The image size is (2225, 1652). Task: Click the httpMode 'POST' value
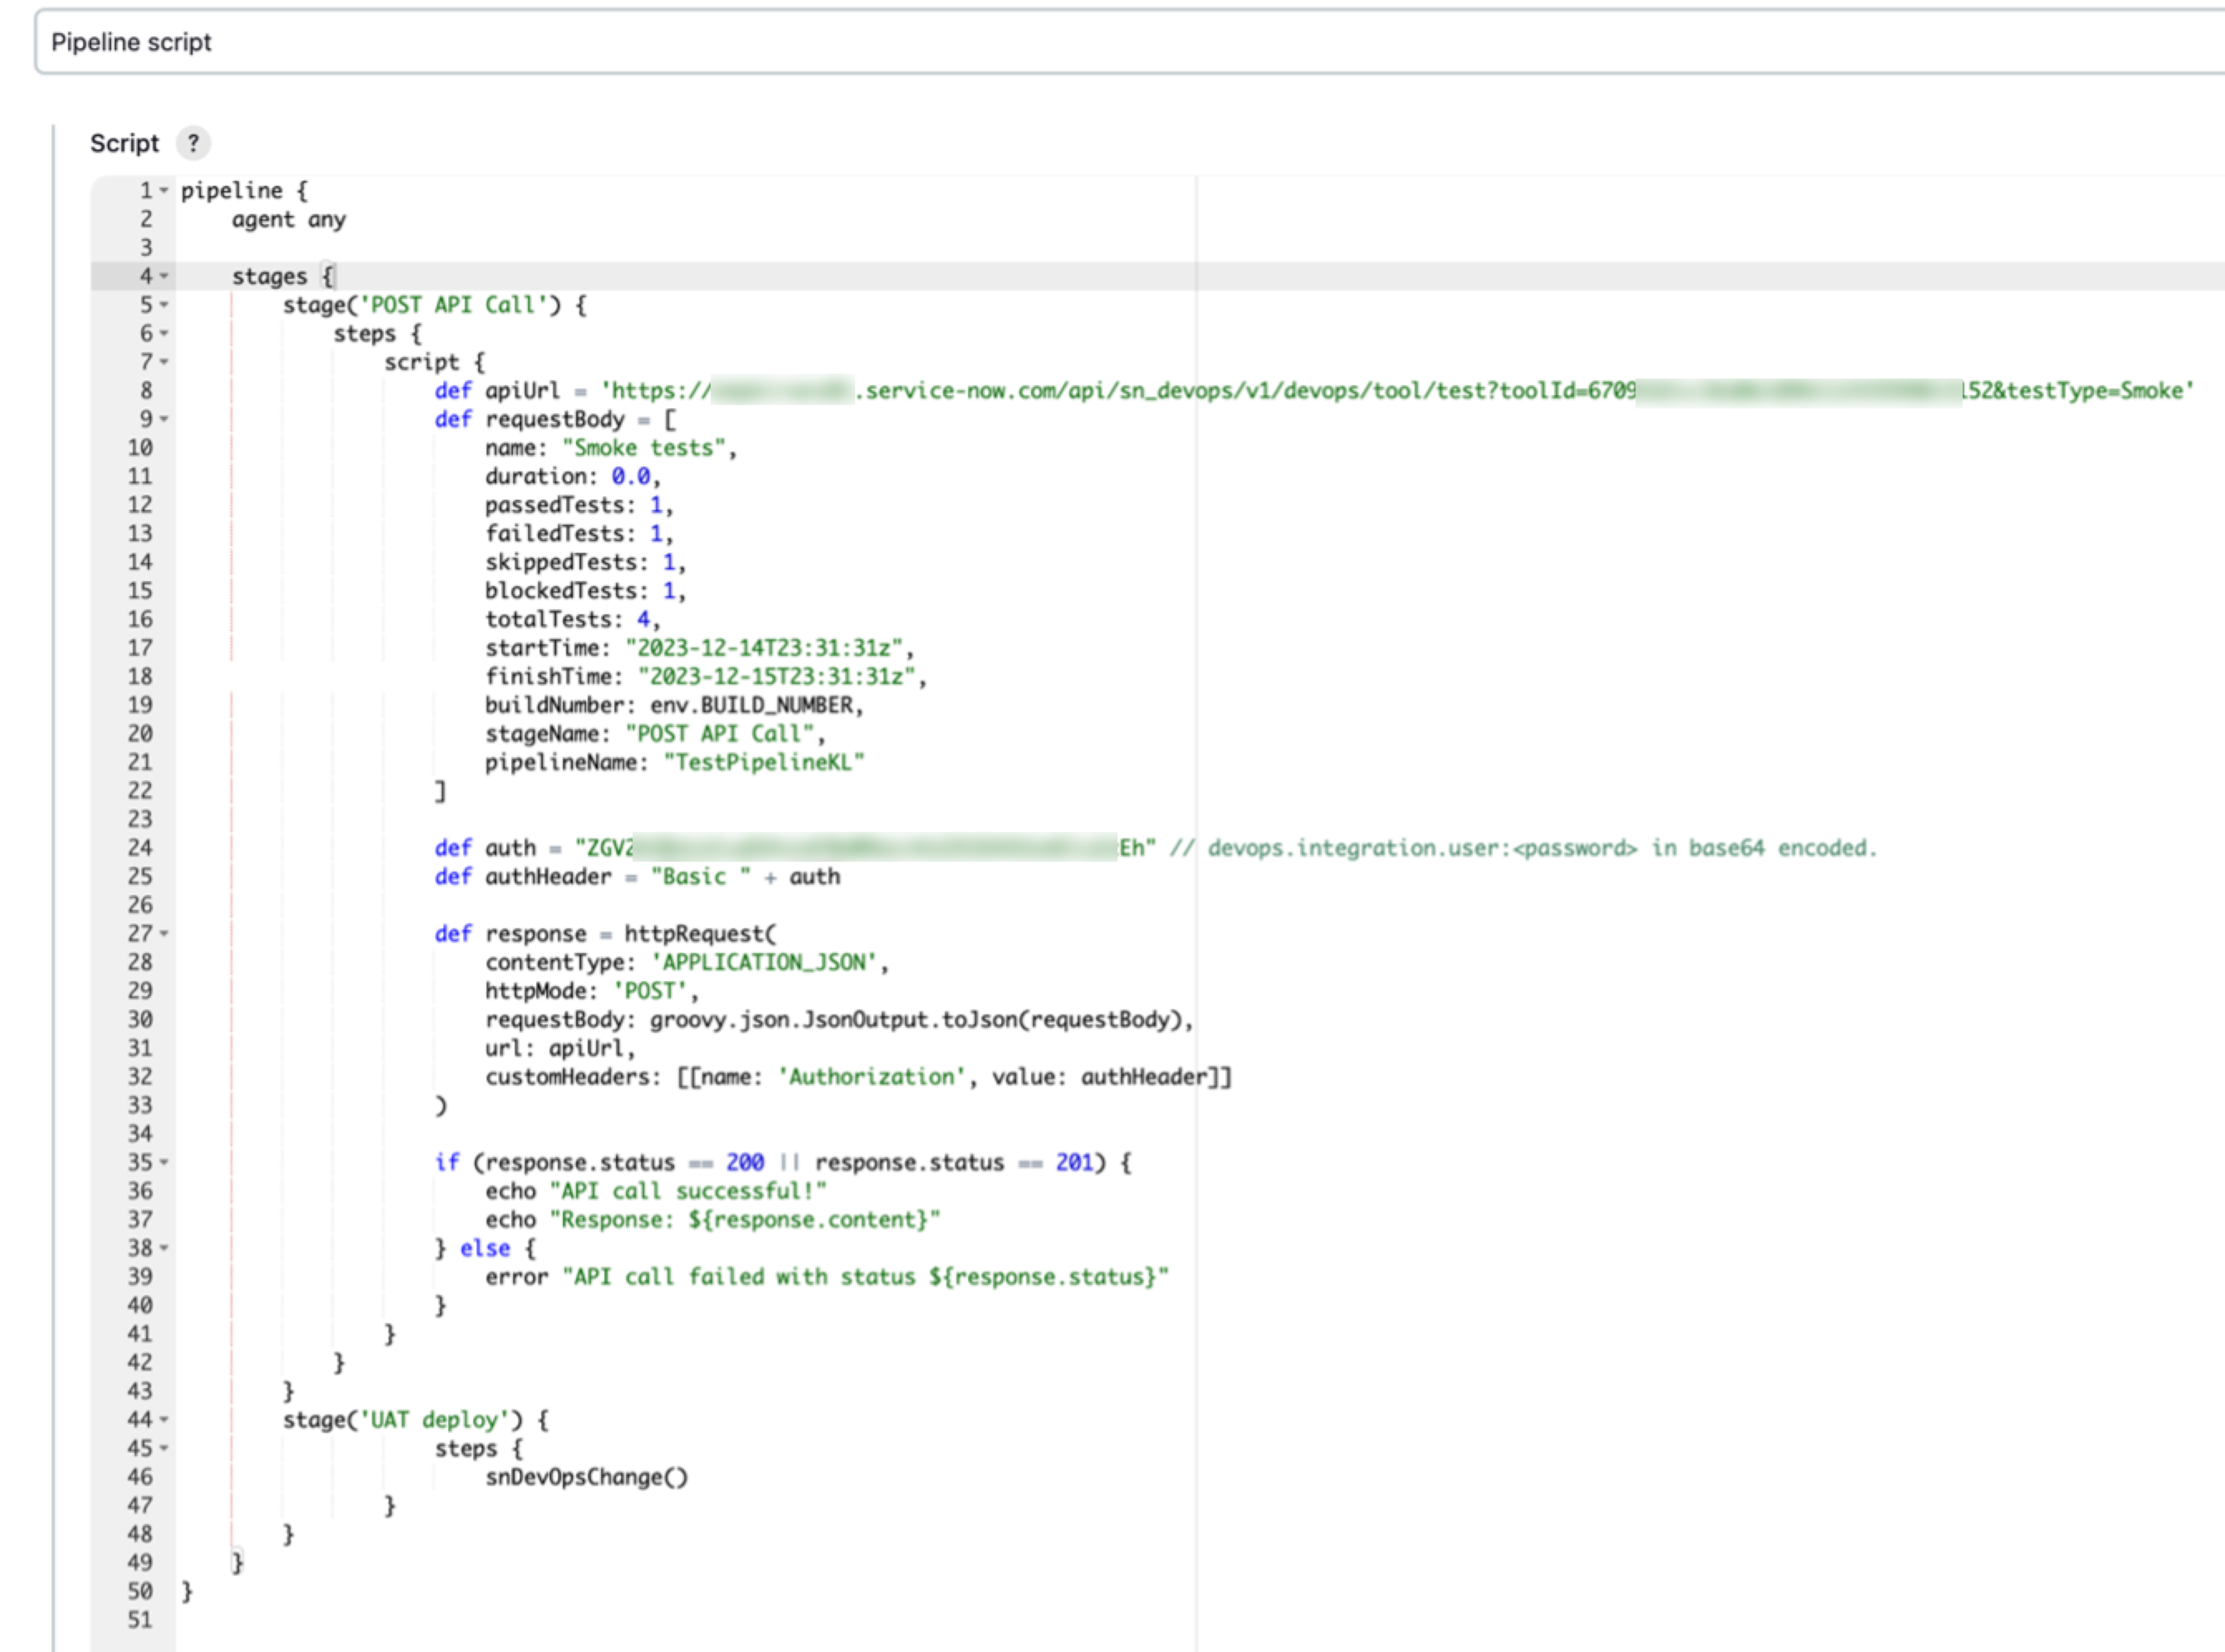[x=650, y=991]
